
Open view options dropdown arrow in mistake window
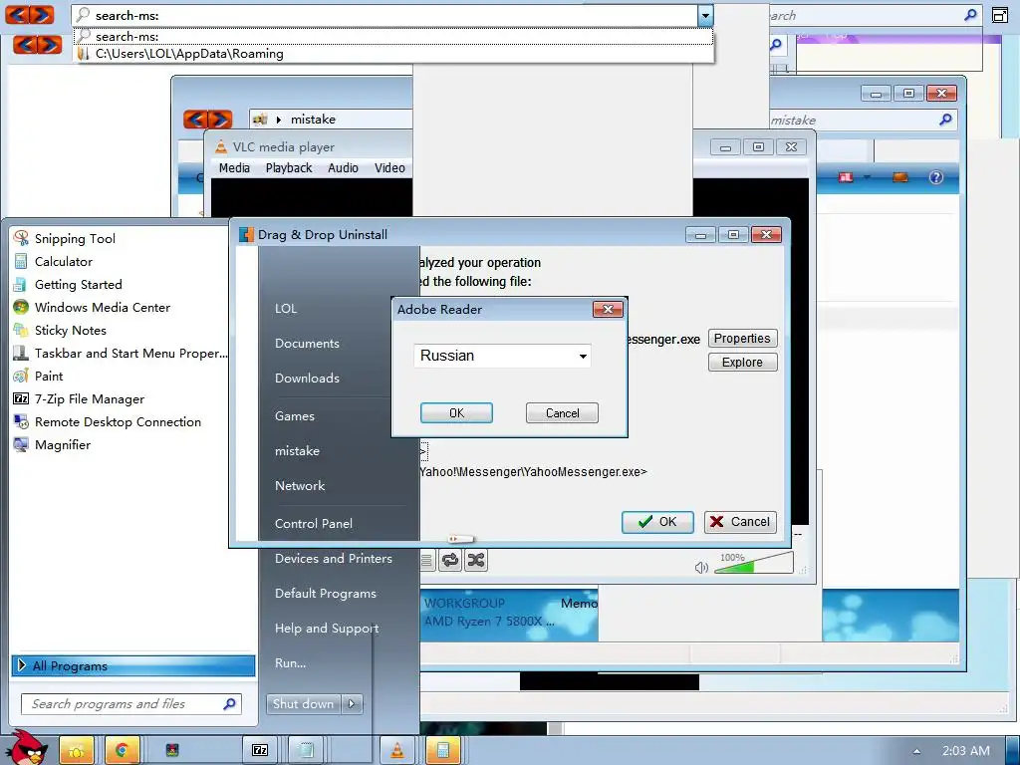click(x=867, y=177)
